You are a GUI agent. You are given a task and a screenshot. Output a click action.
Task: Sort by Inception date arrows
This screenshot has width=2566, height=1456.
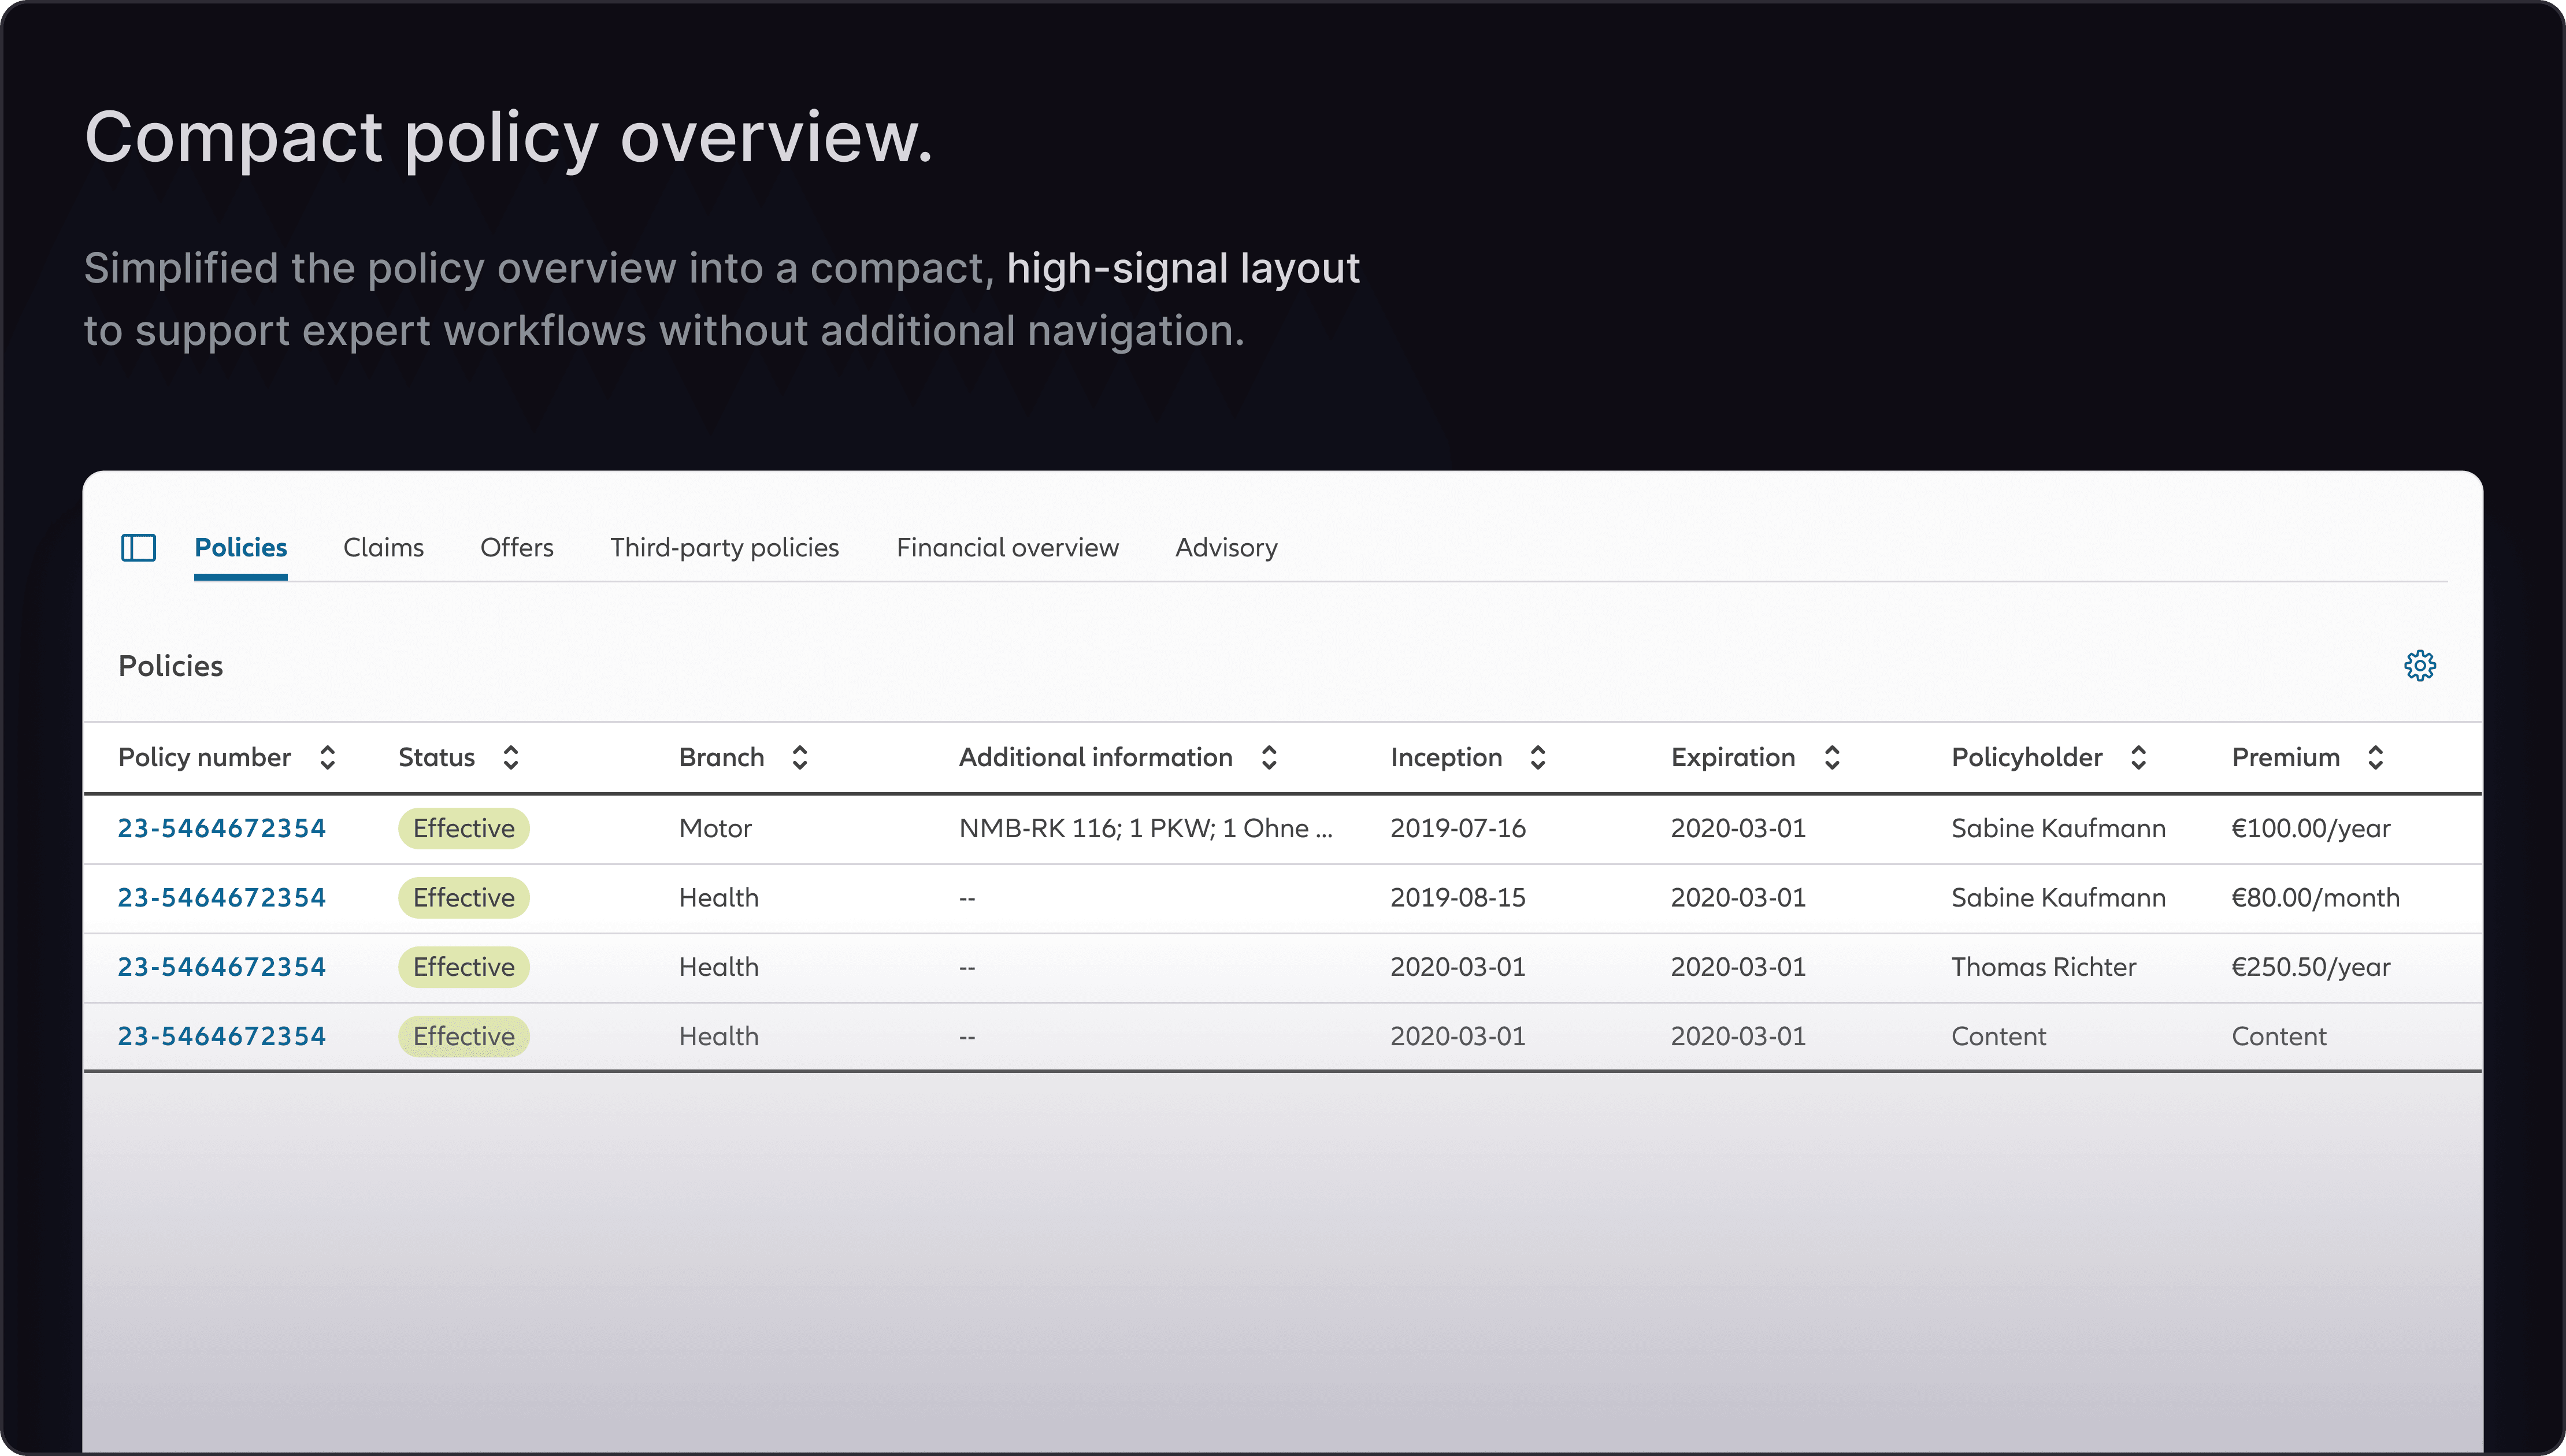point(1537,757)
